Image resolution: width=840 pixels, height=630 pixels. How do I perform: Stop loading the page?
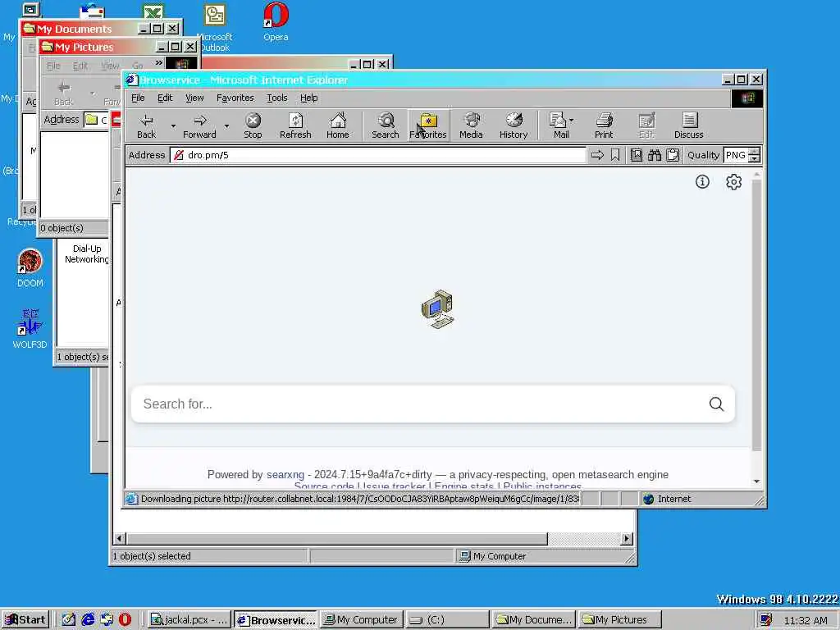[253, 126]
